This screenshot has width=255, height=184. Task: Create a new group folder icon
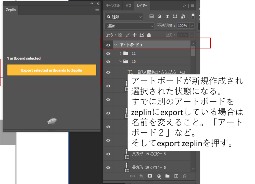(167, 176)
